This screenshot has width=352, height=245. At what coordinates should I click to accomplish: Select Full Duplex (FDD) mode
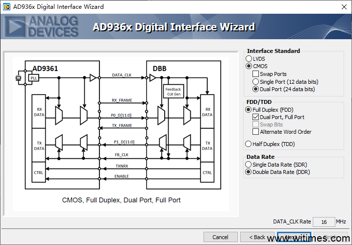(249, 110)
